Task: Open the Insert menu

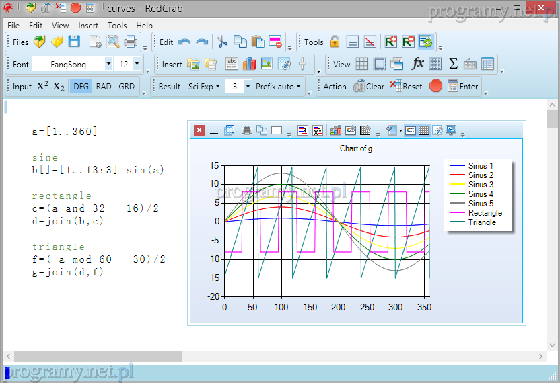Action: (88, 26)
